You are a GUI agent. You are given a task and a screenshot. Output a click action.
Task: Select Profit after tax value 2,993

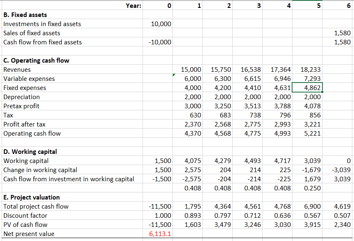coord(277,124)
